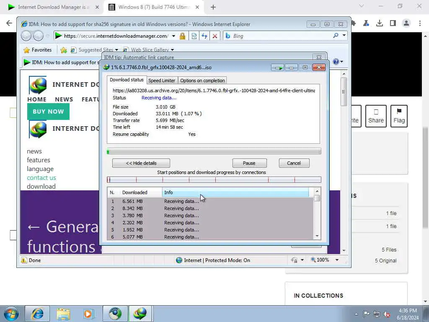The width and height of the screenshot is (429, 322).
Task: Click the Chrome back arrow
Action: click(x=9, y=23)
